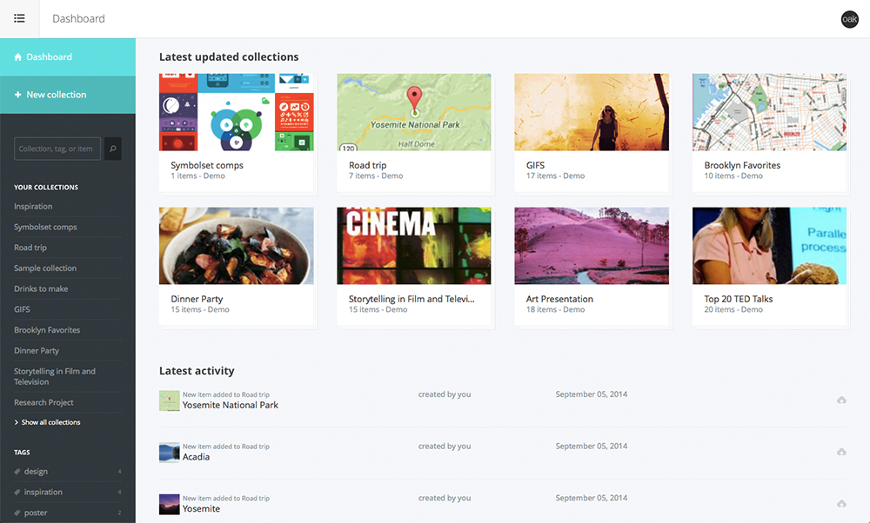Viewport: 870px width, 523px height.
Task: Click cloud icon on Acadia activity row
Action: [841, 452]
